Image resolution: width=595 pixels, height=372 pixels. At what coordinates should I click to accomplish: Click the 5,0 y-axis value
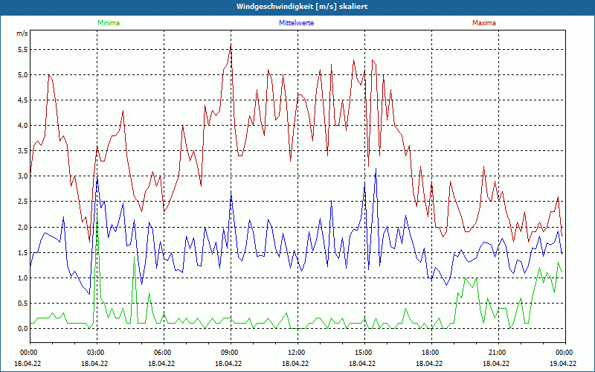pyautogui.click(x=23, y=75)
